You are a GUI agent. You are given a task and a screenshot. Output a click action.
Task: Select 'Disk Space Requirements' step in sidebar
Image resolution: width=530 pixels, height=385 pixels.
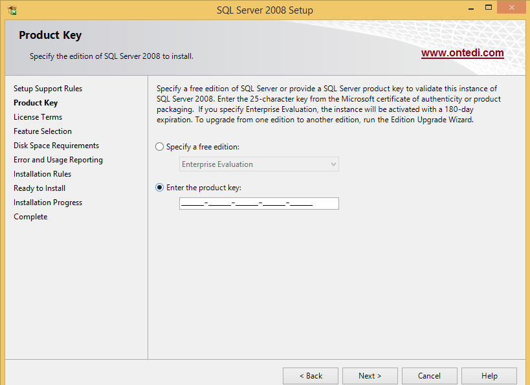[x=56, y=146]
